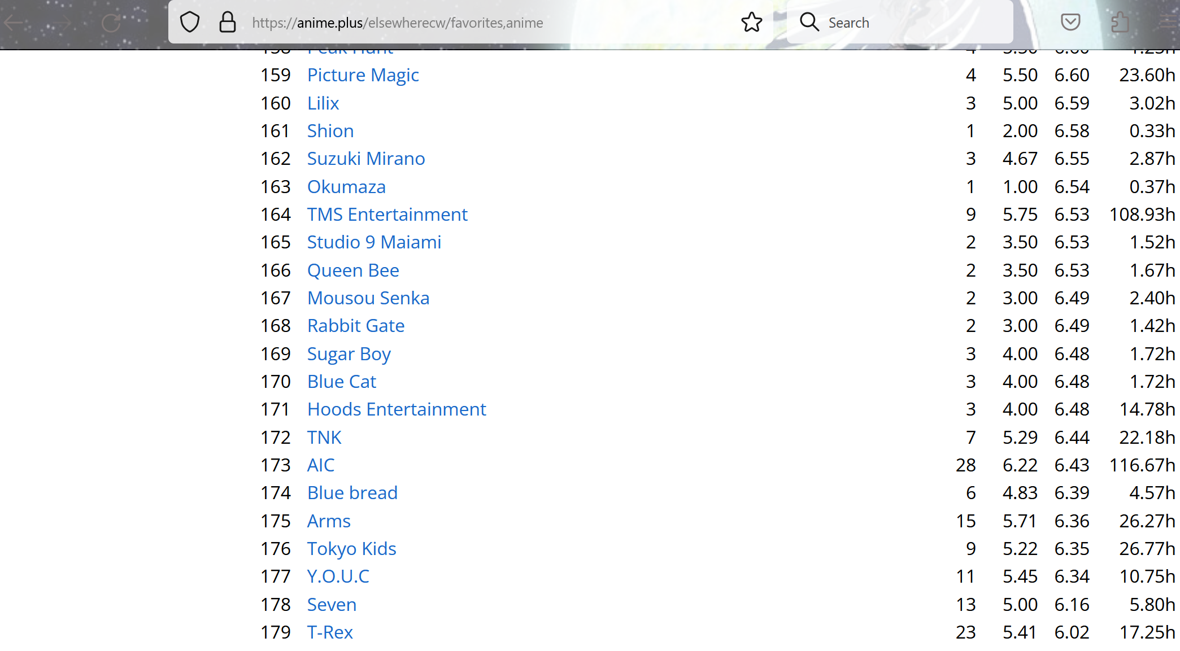Click score 6.60 in Picture Magic row
1180x651 pixels.
tap(1072, 75)
